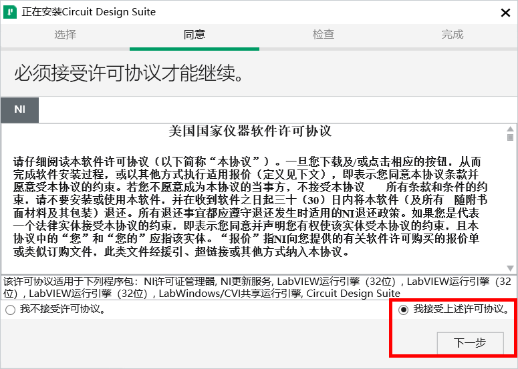Click the text 必须接受许可协议才能继续
This screenshot has width=518, height=369.
click(130, 73)
